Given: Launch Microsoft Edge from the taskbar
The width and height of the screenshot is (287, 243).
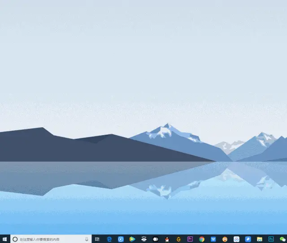Looking at the screenshot, I should [109, 239].
